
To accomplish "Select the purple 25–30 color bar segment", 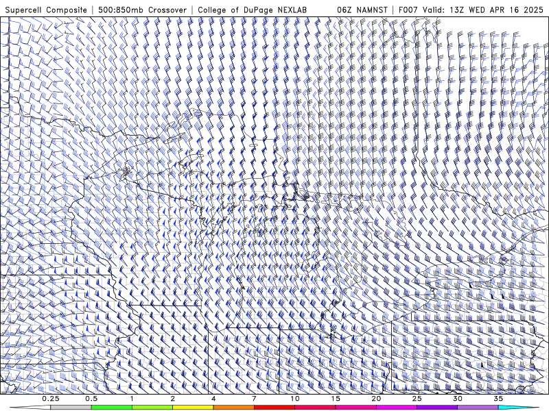I will coord(437,407).
